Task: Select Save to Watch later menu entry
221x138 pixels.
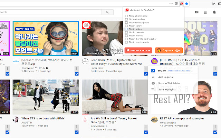Action: (173, 83)
